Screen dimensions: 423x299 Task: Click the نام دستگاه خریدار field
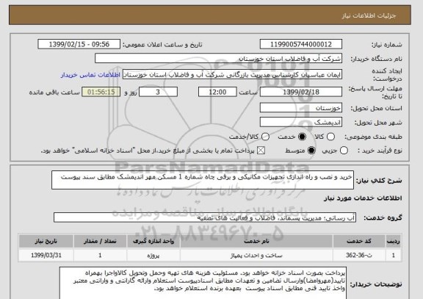(219, 58)
